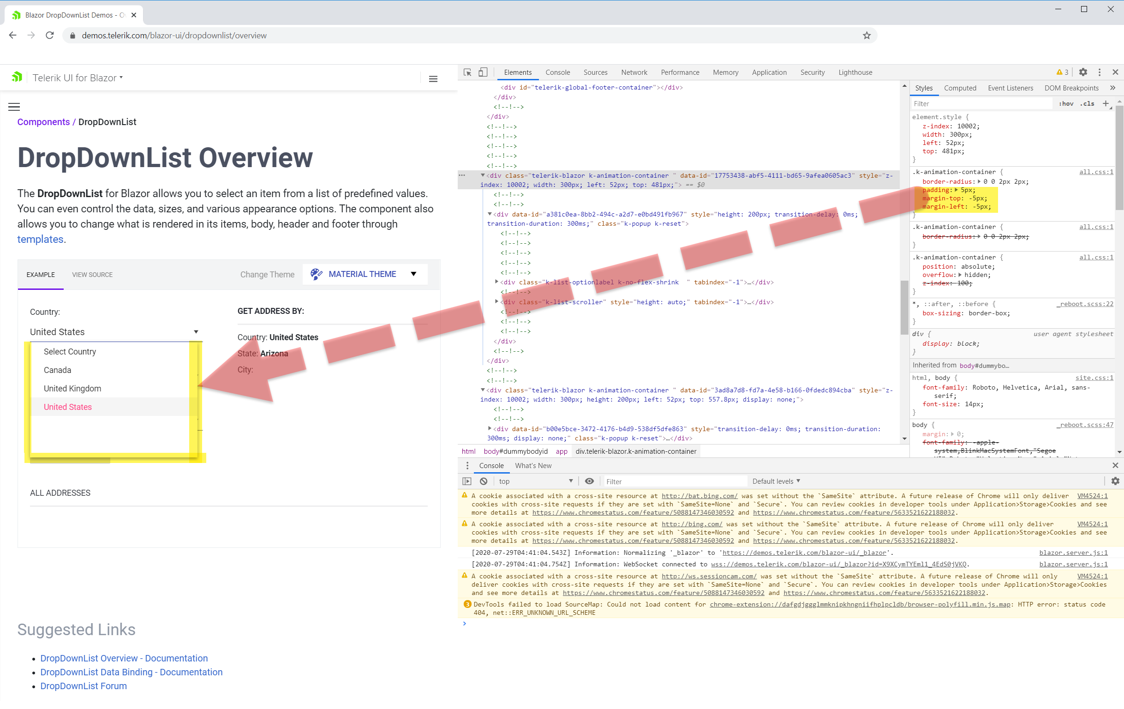Switch to the Computed styles tab
The width and height of the screenshot is (1124, 709).
[x=960, y=88]
